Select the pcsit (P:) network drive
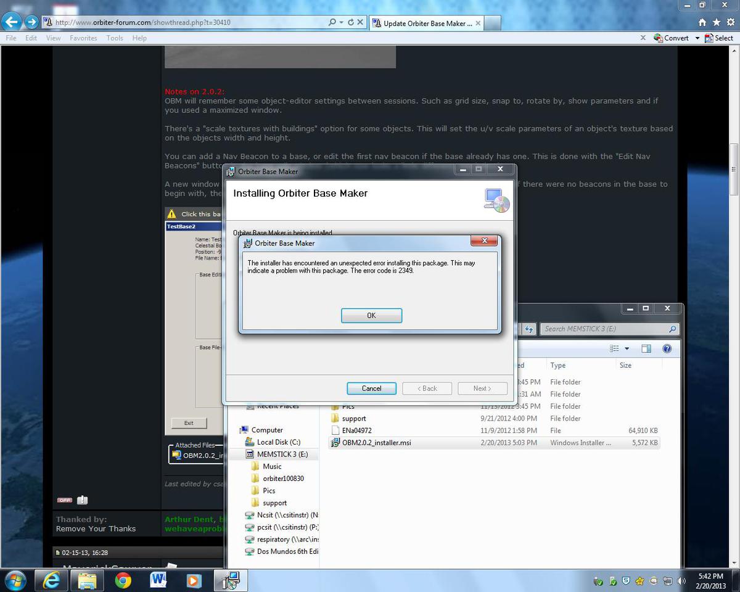740x592 pixels. point(281,527)
